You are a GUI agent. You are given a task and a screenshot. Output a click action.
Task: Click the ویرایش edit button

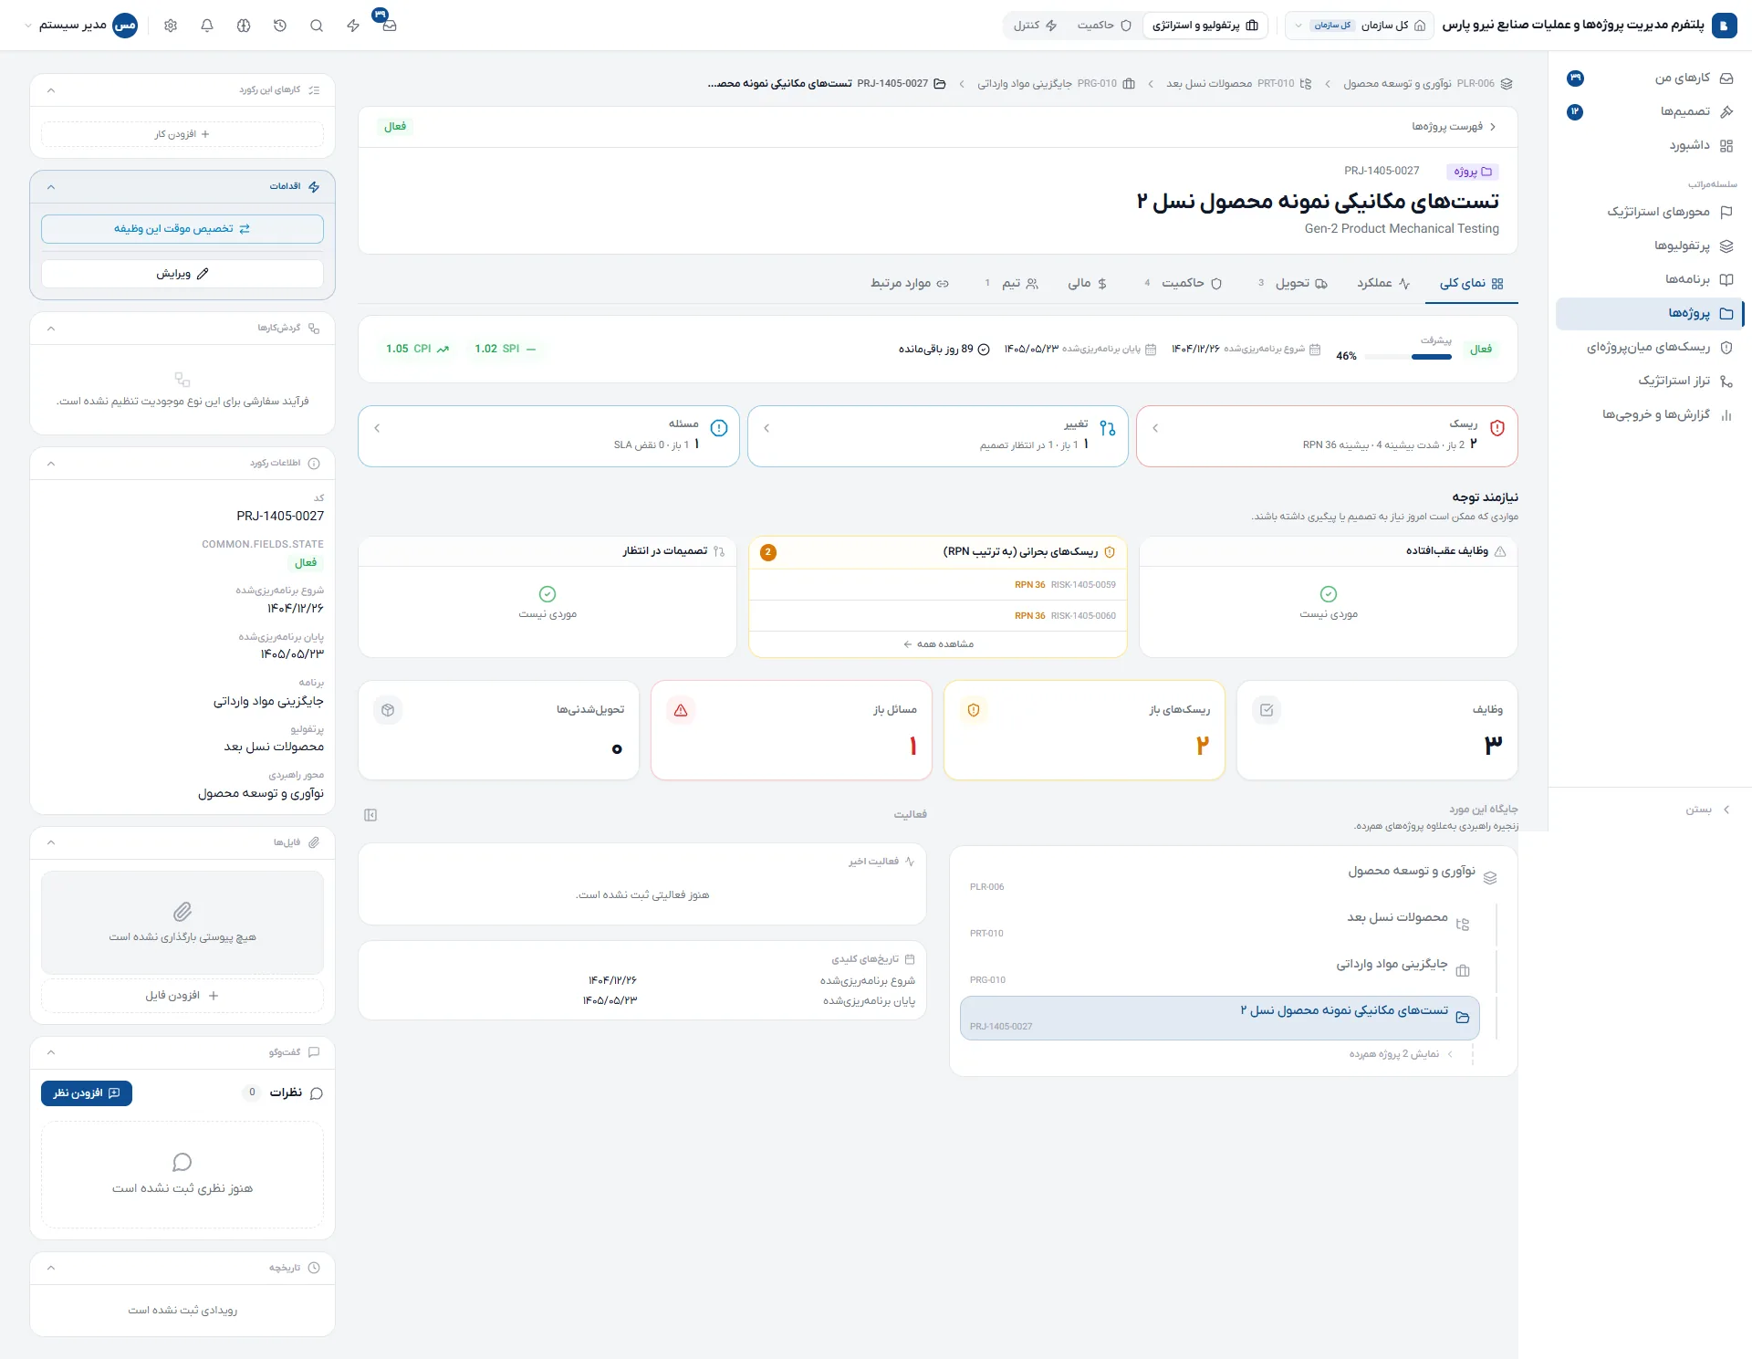click(182, 274)
